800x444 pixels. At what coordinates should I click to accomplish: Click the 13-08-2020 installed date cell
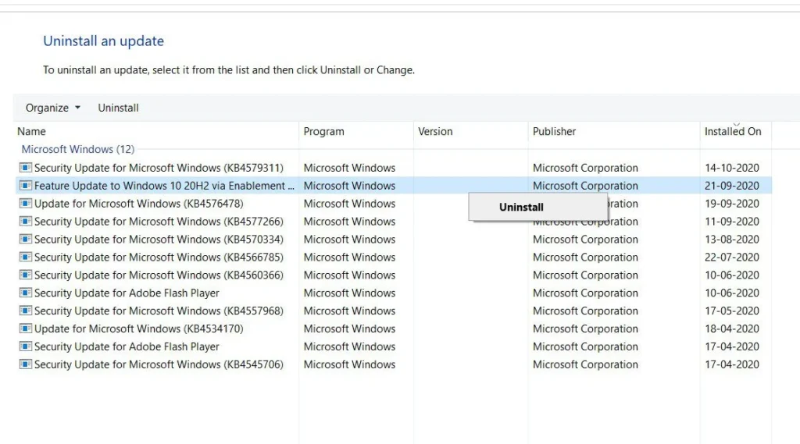(x=732, y=239)
